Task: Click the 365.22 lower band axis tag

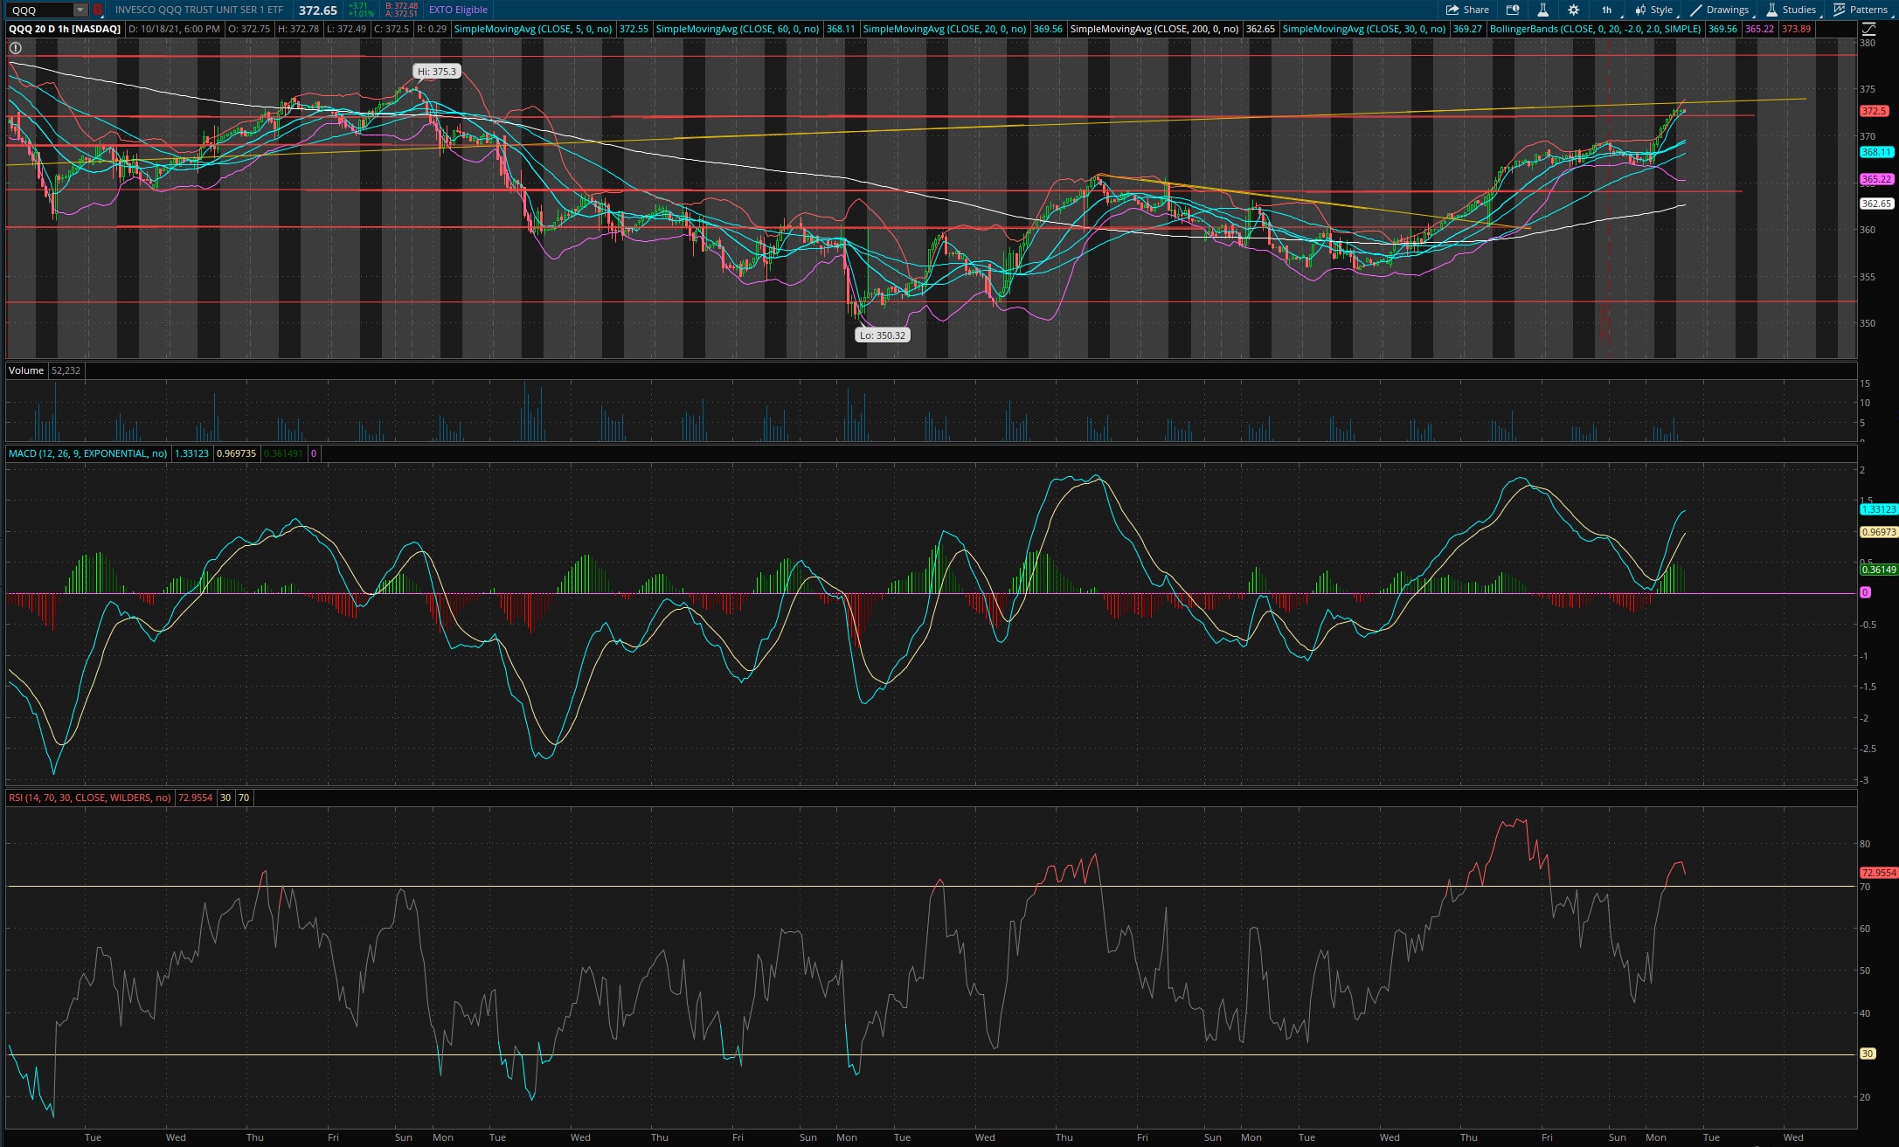Action: pyautogui.click(x=1876, y=179)
